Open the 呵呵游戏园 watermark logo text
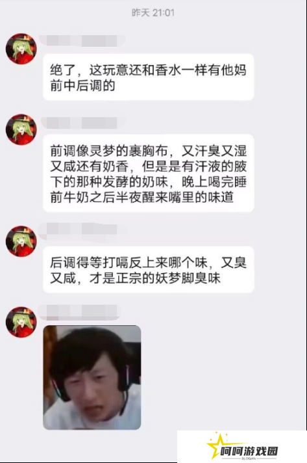 click(x=249, y=451)
